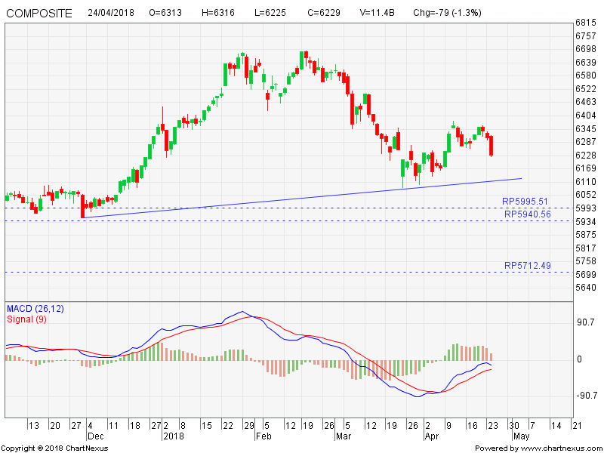
Task: Click the -90.7 MACD axis label
Action: click(x=587, y=396)
